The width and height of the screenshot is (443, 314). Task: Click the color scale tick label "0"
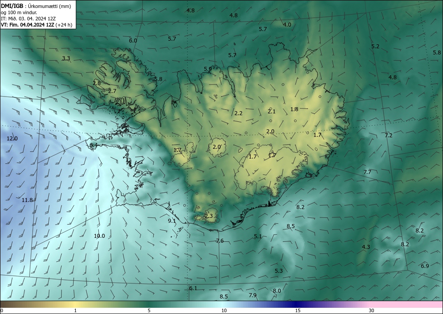[x=2, y=310]
